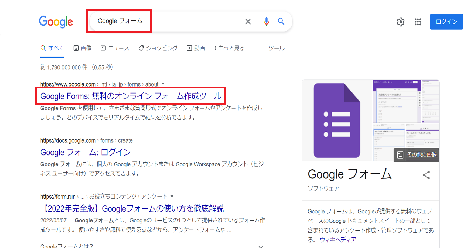This screenshot has width=471, height=248.
Task: Clear the search box with X icon
Action: 248,22
